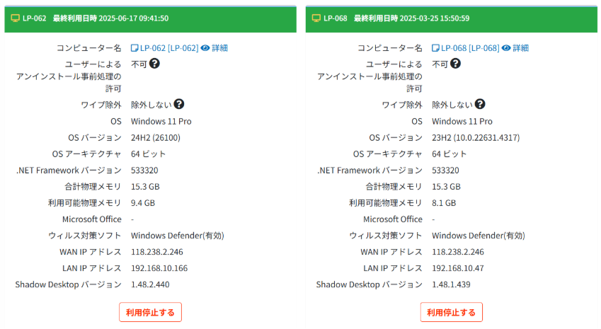Click the help icon beside 除外しない for LP-062
The height and width of the screenshot is (329, 601).
coord(179,104)
